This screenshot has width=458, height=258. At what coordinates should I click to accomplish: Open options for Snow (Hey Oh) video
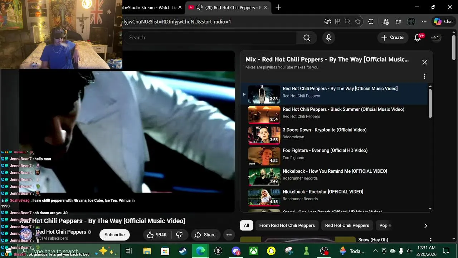pyautogui.click(x=430, y=240)
